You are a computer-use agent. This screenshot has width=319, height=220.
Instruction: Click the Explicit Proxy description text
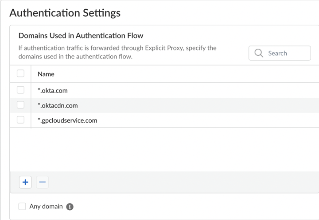[x=117, y=52]
